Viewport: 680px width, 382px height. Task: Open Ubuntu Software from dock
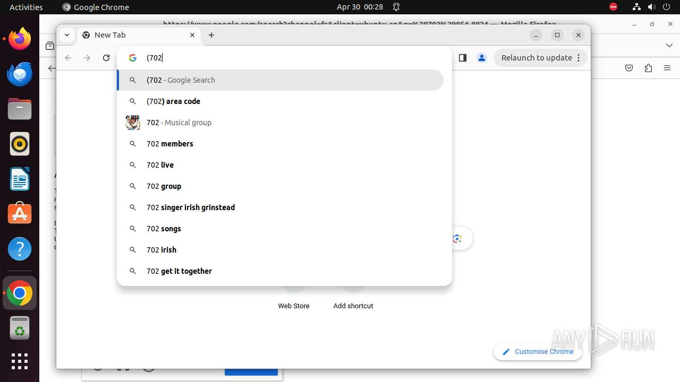[x=20, y=214]
